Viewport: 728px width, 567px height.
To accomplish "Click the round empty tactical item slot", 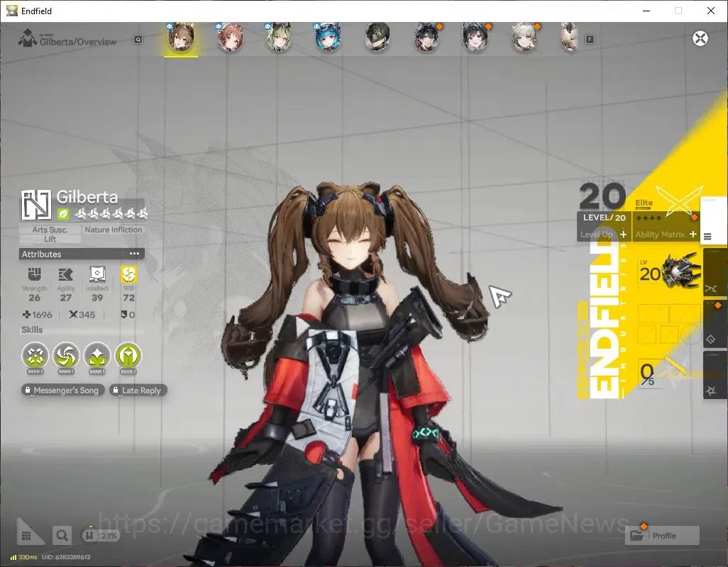I will [x=690, y=334].
